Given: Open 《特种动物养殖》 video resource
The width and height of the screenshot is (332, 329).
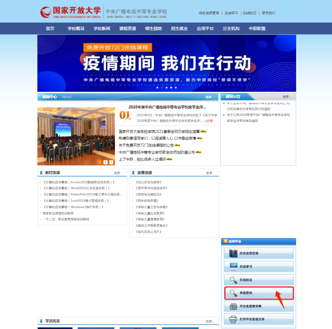Looking at the screenshot, I should [x=147, y=201].
